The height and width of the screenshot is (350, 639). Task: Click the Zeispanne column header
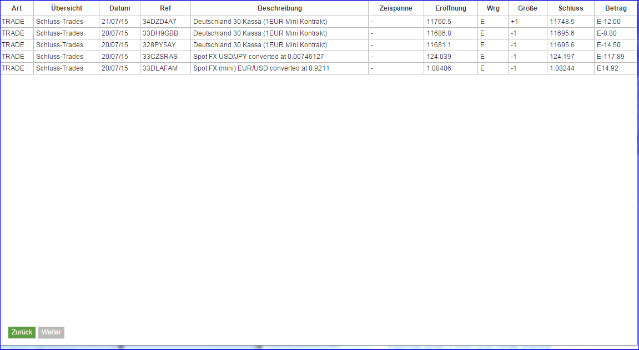tap(395, 8)
